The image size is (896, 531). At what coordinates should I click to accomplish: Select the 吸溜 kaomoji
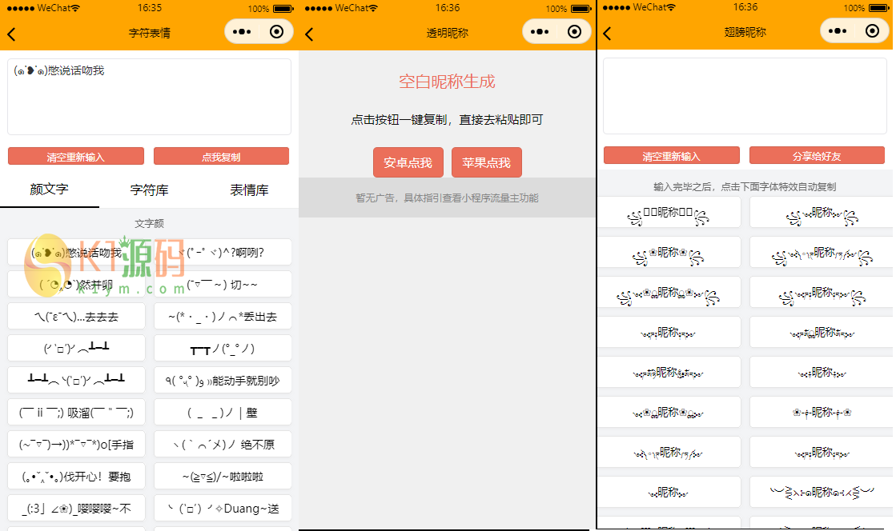[77, 412]
